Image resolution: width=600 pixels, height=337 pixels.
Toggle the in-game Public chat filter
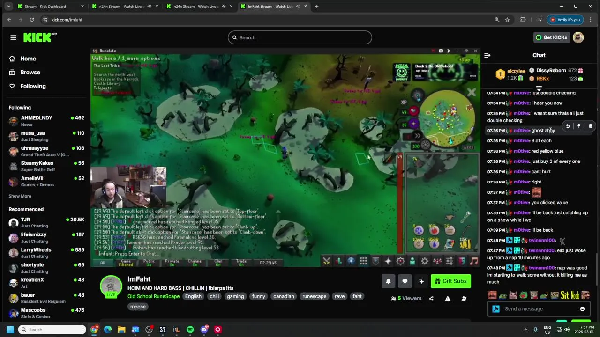[149, 263]
